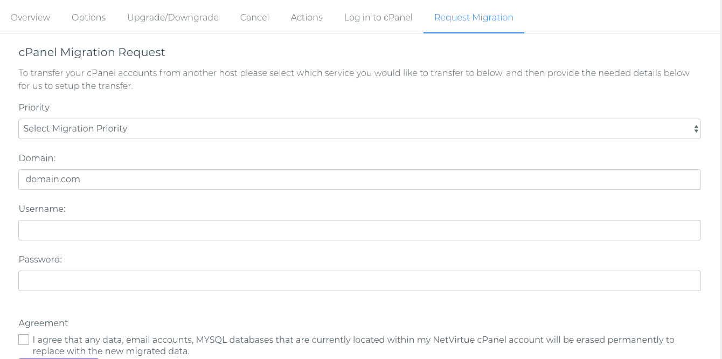Click the Username: field label

tap(42, 209)
